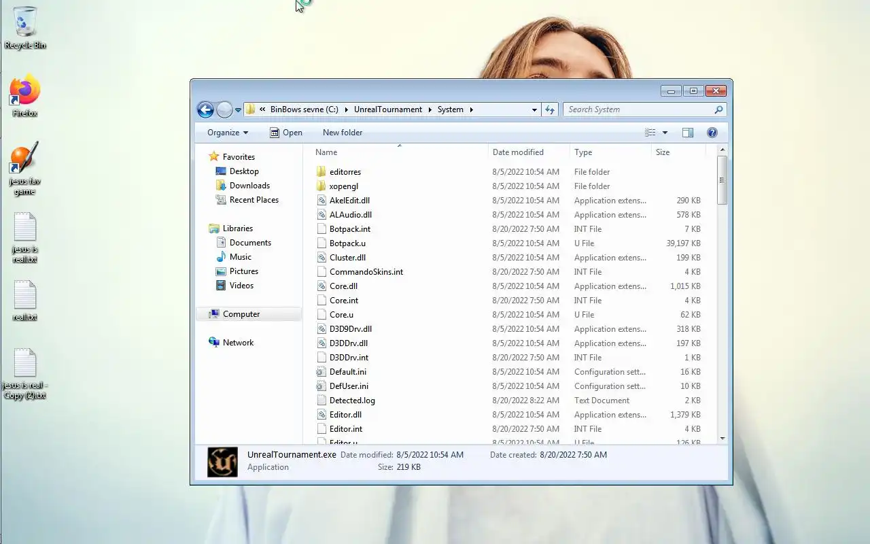Open the Music library
870x544 pixels.
click(234, 257)
